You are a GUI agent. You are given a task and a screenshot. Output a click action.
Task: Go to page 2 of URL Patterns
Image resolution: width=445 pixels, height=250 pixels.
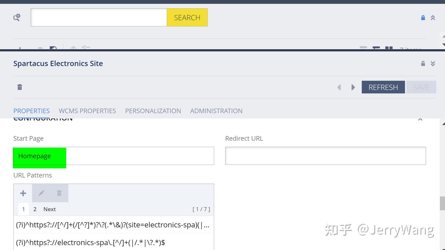(x=35, y=209)
